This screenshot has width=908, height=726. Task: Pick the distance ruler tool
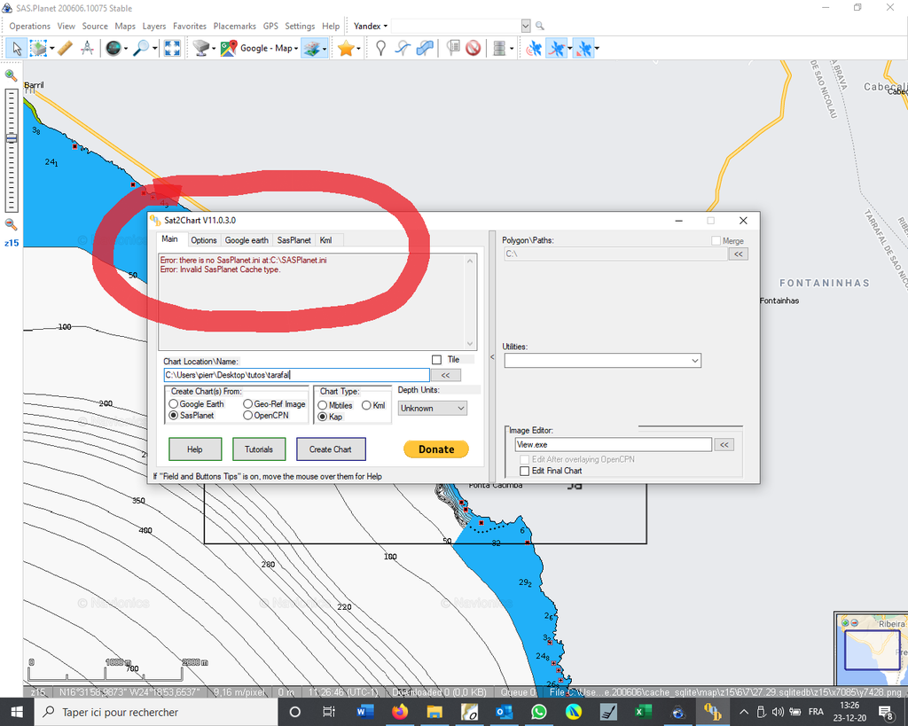click(65, 49)
